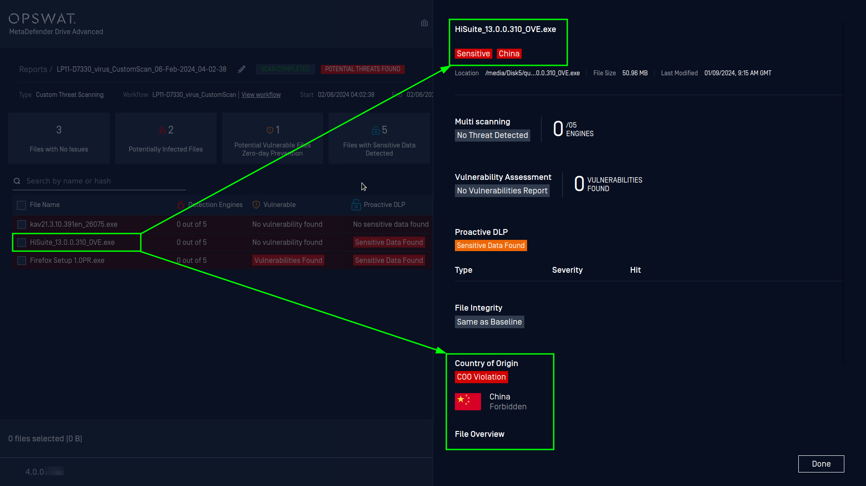Click the Vulnerabilities Found badge for Firefox Setup

coord(288,261)
